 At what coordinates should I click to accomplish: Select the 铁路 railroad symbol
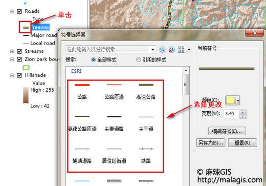[x=146, y=155]
